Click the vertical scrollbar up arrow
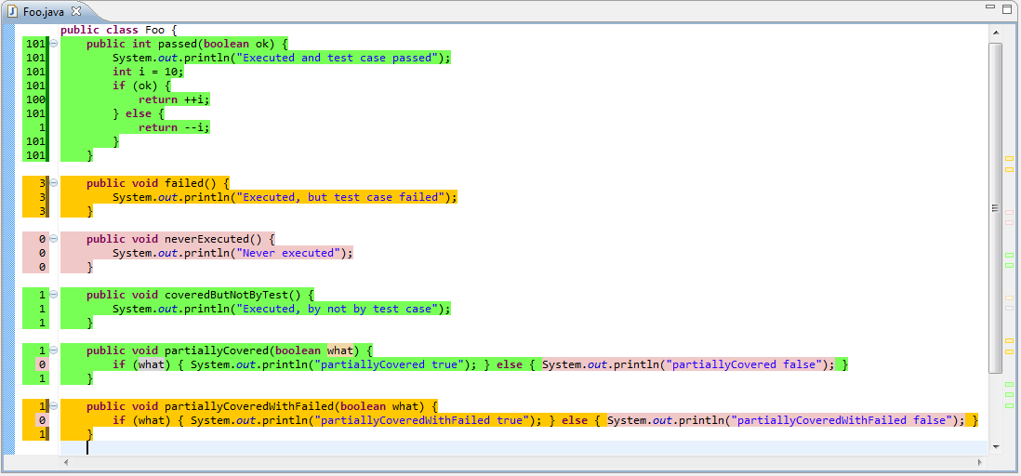1021x476 pixels. click(x=995, y=33)
